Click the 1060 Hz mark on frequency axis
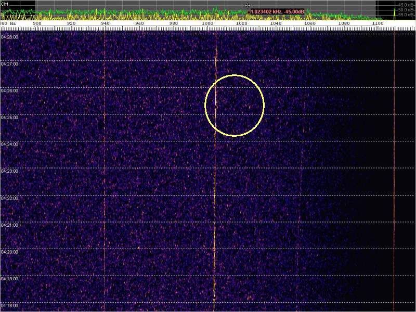This screenshot has height=312, width=416. (309, 23)
